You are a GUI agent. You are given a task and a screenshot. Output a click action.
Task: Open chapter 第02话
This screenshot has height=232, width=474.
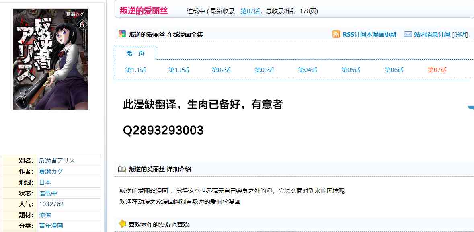[221, 70]
